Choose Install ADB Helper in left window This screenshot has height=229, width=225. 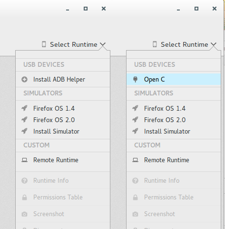point(63,79)
